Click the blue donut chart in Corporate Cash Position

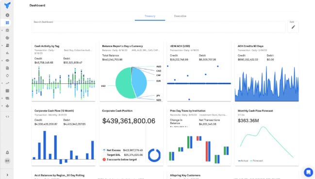click(x=154, y=155)
